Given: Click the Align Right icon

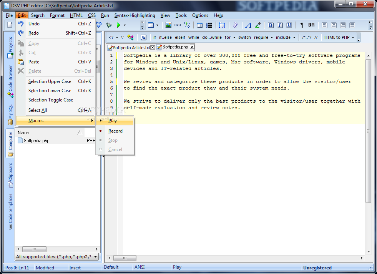Looking at the screenshot, I should click(x=343, y=25).
